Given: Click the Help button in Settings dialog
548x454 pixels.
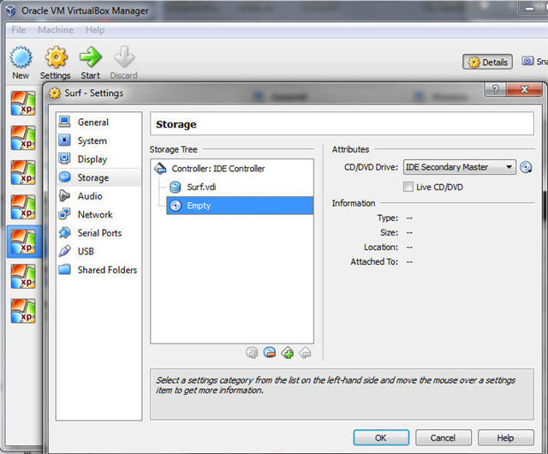Looking at the screenshot, I should tap(506, 438).
